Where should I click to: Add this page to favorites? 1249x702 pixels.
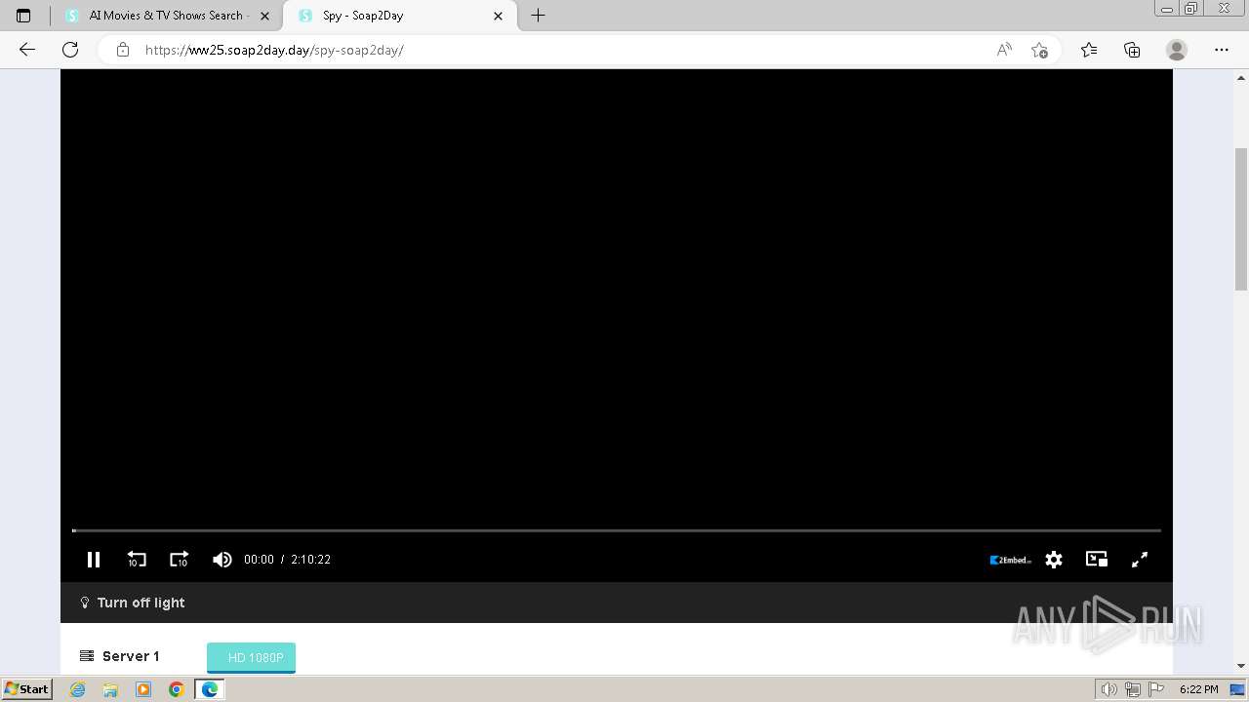tap(1039, 50)
